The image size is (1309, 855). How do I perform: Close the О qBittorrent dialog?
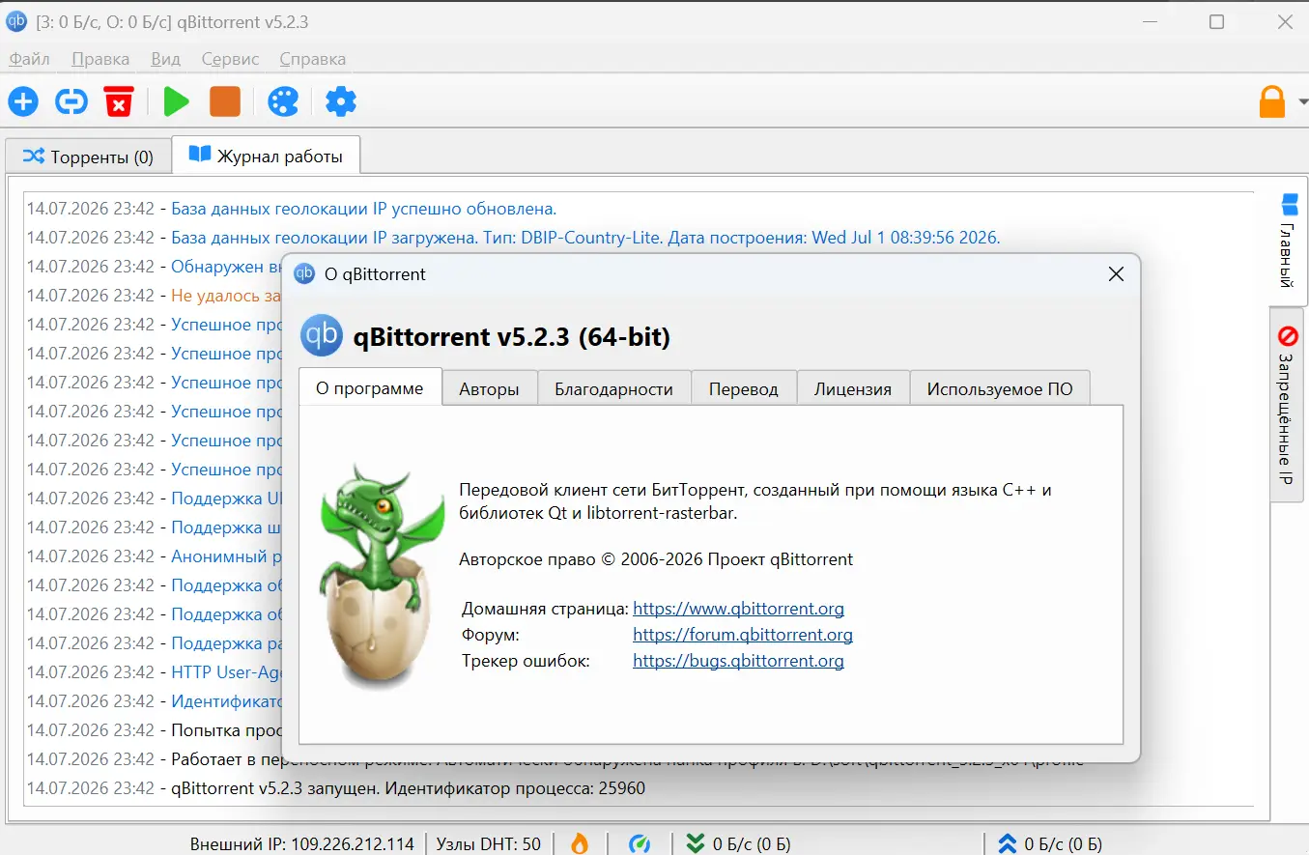[x=1116, y=274]
